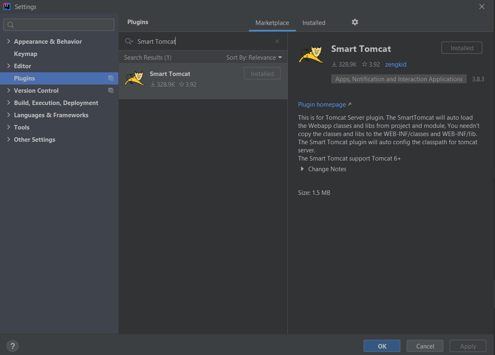The width and height of the screenshot is (495, 355).
Task: Expand the Version Control node
Action: pyautogui.click(x=9, y=90)
